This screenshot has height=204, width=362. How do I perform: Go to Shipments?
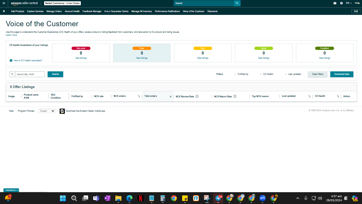point(212,11)
